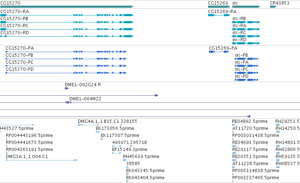
Task: Click the CR43853 gene label
Action: tap(280, 3)
